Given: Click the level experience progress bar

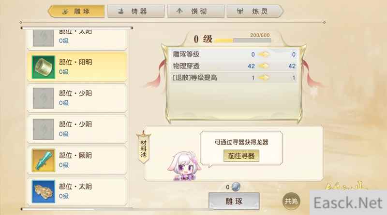Looking at the screenshot, I should 243,40.
